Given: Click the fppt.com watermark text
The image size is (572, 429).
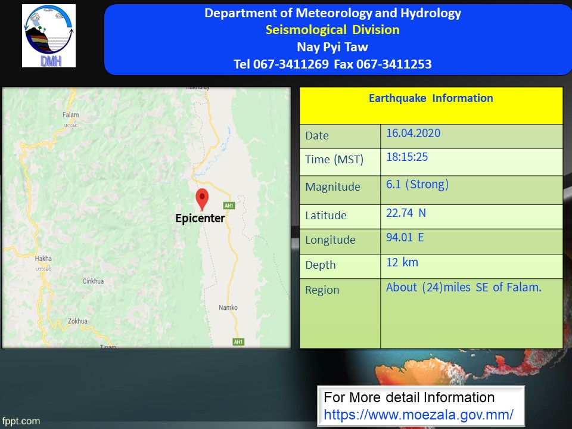Looking at the screenshot, I should point(20,421).
